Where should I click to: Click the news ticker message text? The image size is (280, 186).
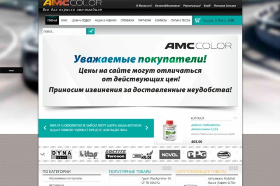pos(96,127)
